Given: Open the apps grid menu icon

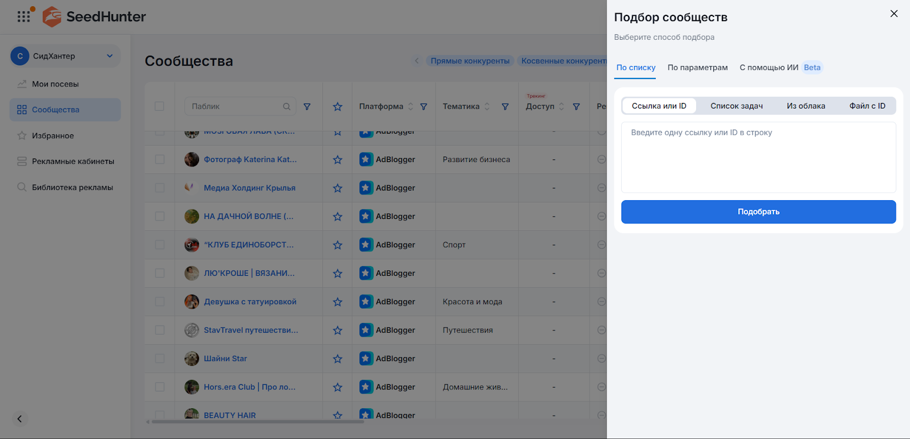Looking at the screenshot, I should coord(23,16).
